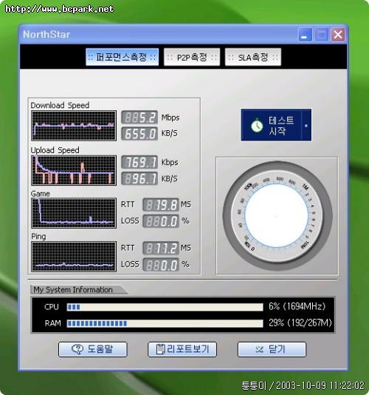The width and height of the screenshot is (369, 395).
Task: Click the NorthStar title bar text
Action: pyautogui.click(x=46, y=35)
